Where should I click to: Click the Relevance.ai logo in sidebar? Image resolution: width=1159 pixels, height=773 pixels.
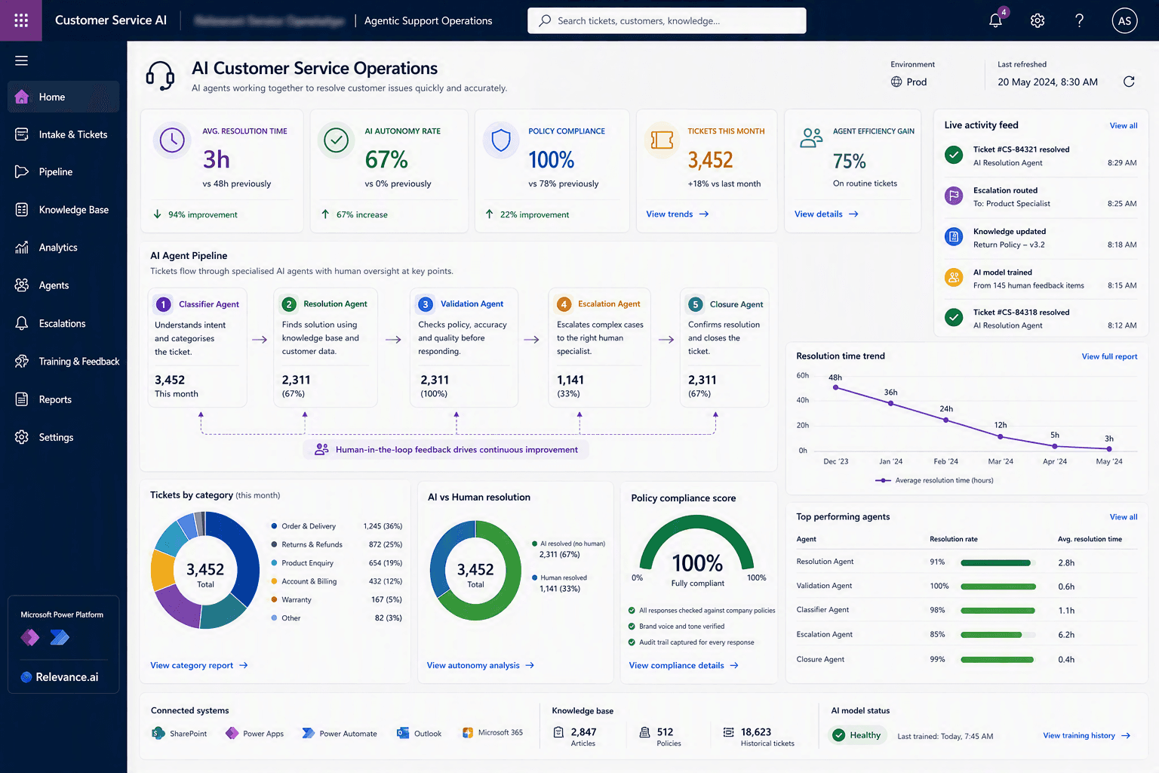(60, 677)
